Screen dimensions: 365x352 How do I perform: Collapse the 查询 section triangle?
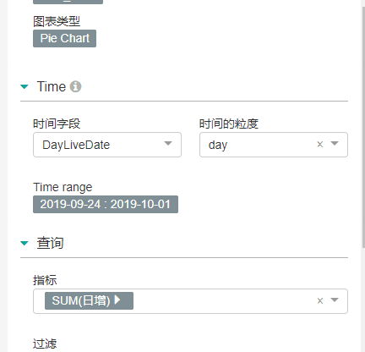tap(25, 243)
